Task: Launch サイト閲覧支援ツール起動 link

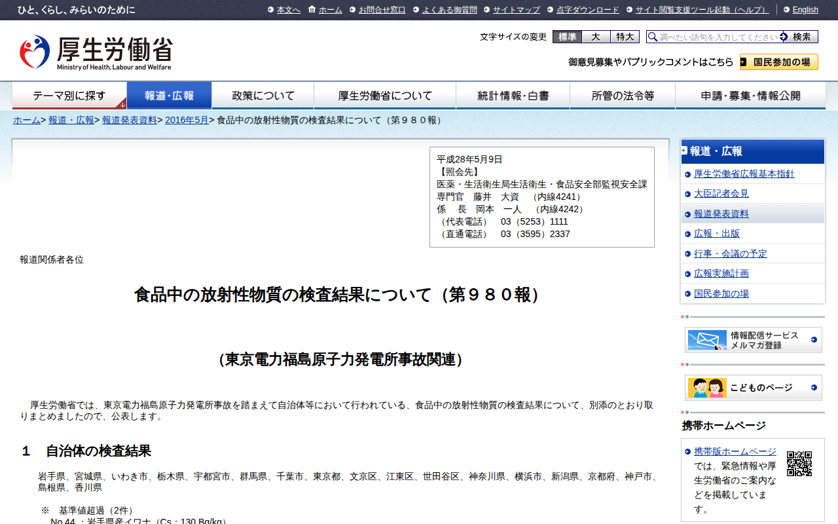Action: 702,10
